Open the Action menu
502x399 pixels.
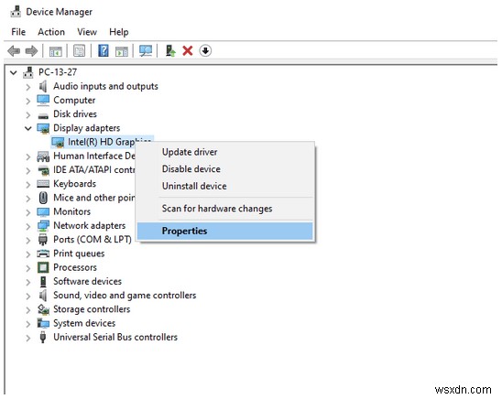pyautogui.click(x=51, y=32)
